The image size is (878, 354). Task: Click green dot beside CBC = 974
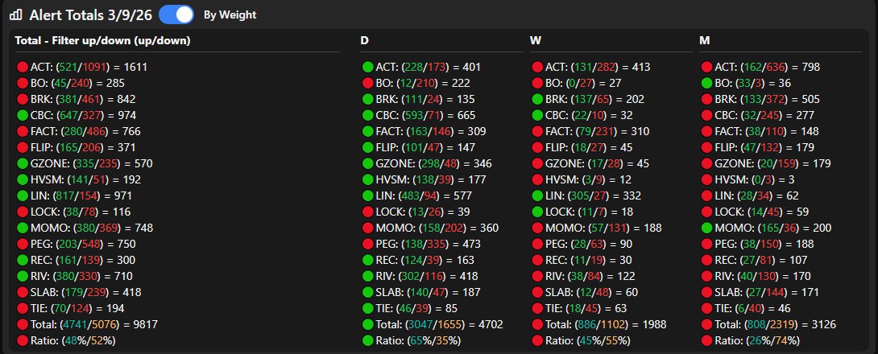pyautogui.click(x=23, y=116)
